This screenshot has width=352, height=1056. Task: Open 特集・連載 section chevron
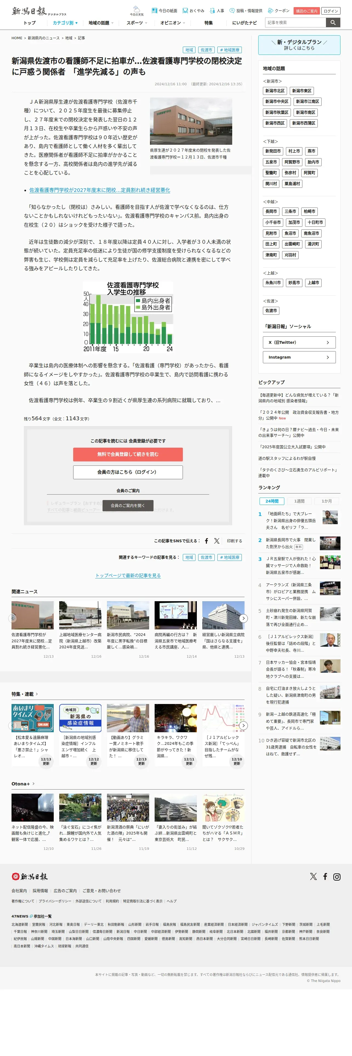tap(37, 694)
